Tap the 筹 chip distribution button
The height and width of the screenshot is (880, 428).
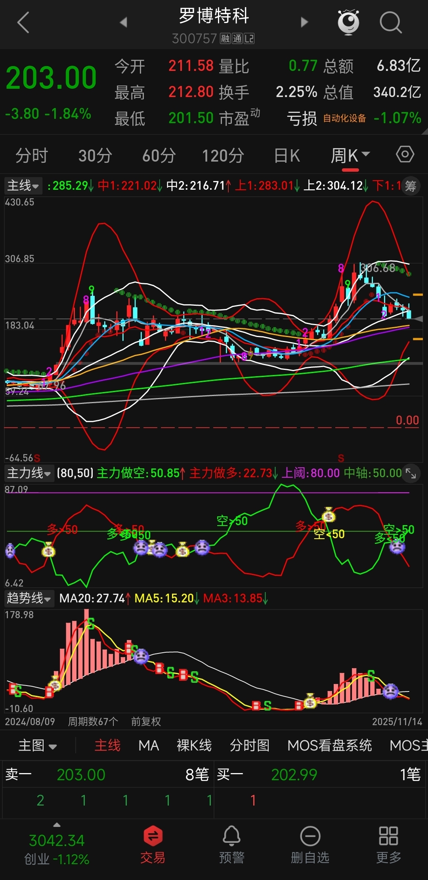pyautogui.click(x=411, y=186)
